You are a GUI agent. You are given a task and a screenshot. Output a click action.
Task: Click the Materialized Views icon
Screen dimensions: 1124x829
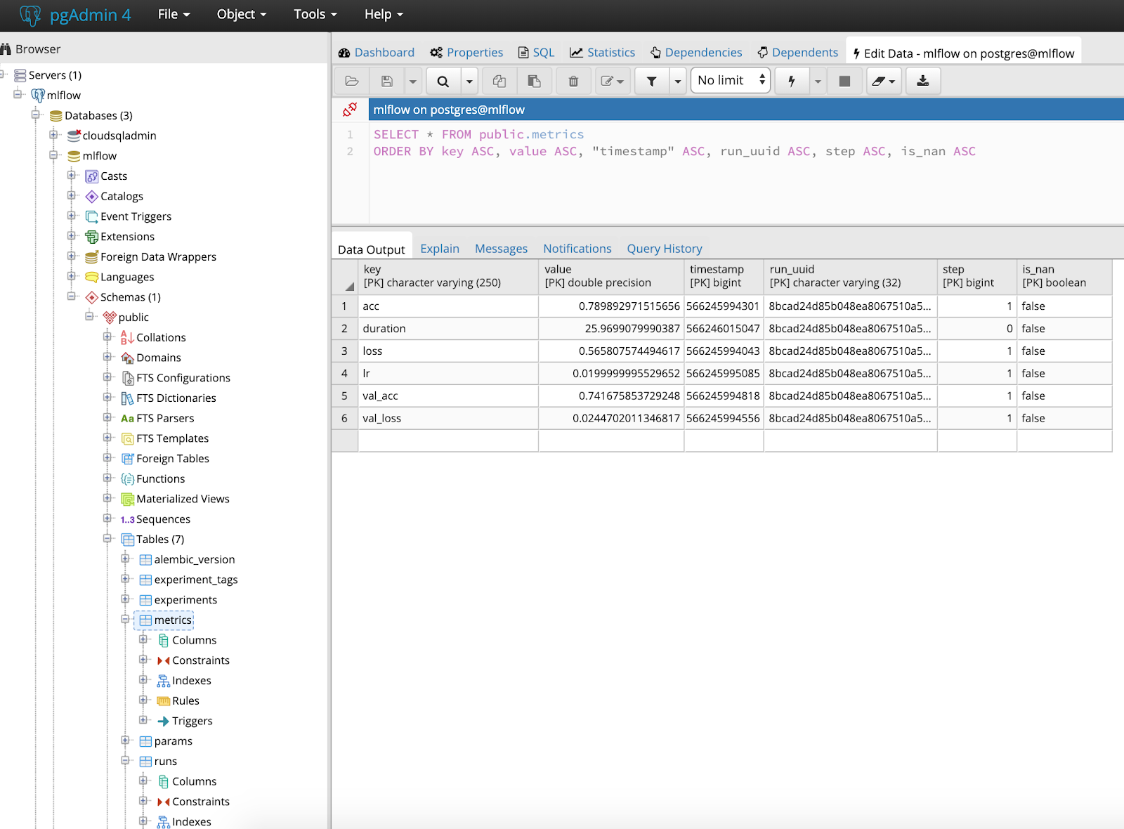127,500
